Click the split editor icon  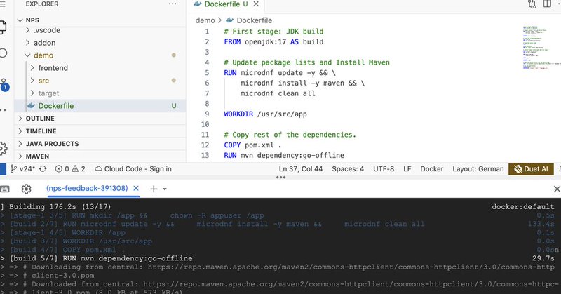click(547, 4)
